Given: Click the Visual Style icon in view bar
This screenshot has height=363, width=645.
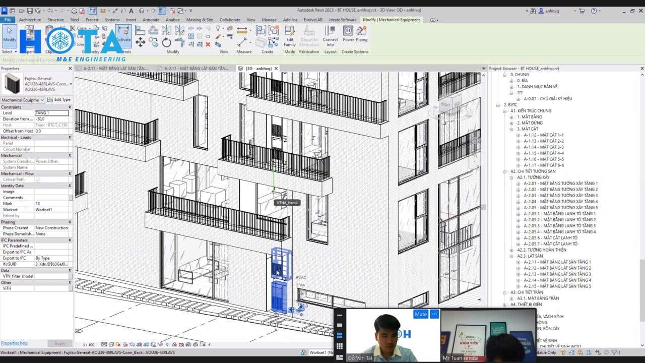Looking at the screenshot, I should tap(111, 344).
